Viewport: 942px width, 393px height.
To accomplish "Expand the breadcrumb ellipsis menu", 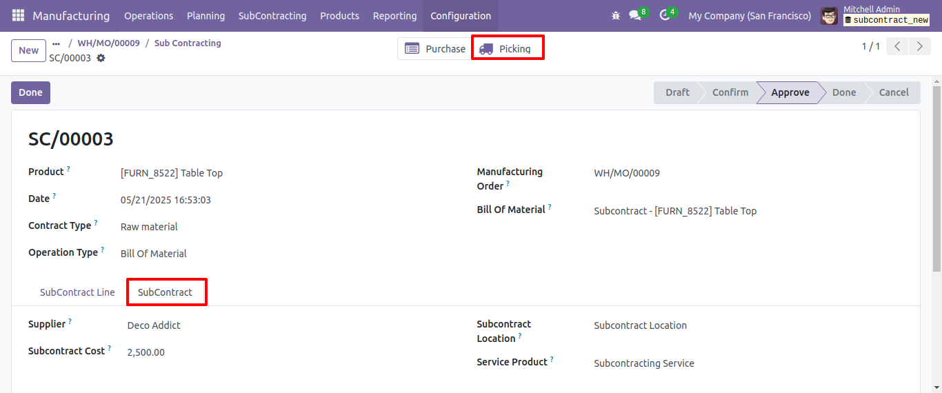I will click(57, 43).
